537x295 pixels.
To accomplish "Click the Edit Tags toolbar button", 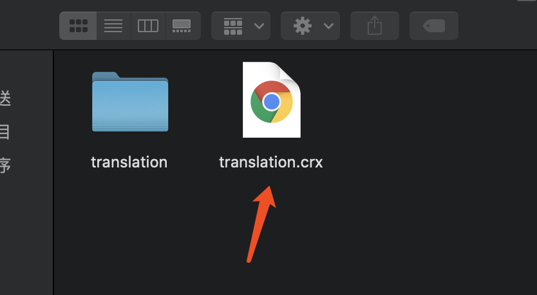I will coord(433,26).
